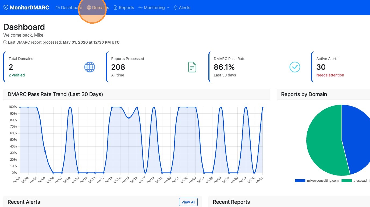Click the Active Alerts count 30
Screen dimensions: 370x207
(321, 67)
